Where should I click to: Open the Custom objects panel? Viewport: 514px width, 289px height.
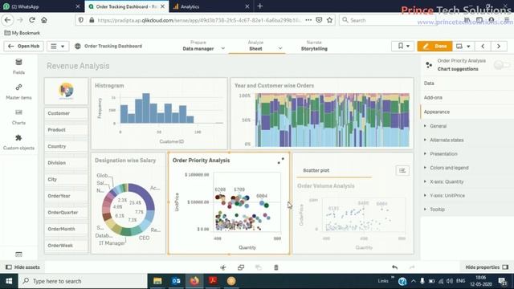(x=18, y=142)
